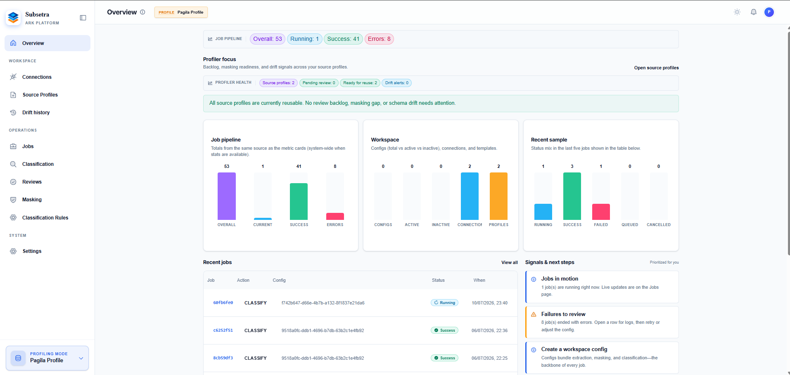Open Connections page
Viewport: 790px width, 375px height.
pos(47,77)
